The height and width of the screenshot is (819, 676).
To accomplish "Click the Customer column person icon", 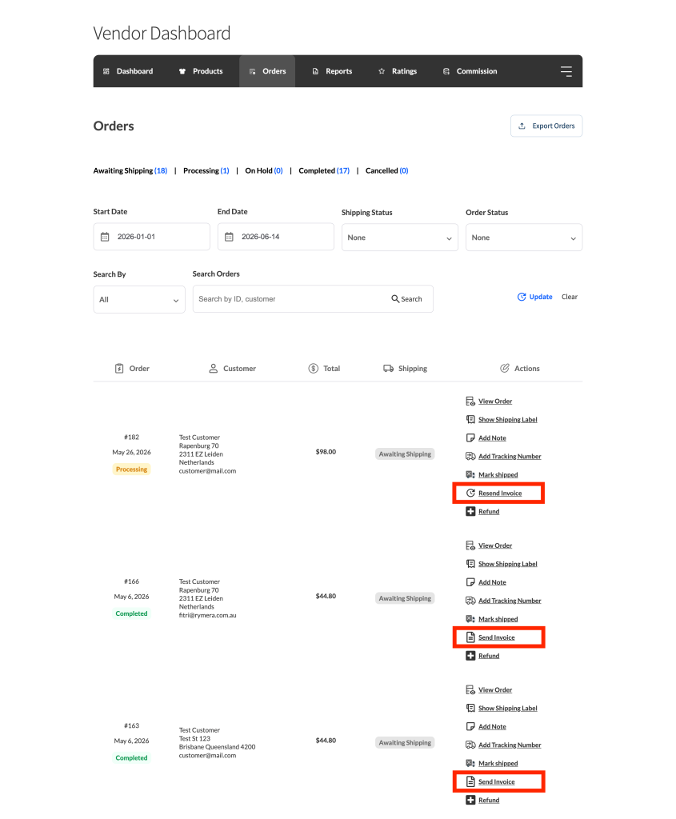I will (x=213, y=368).
